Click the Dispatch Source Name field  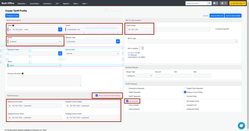(92, 106)
